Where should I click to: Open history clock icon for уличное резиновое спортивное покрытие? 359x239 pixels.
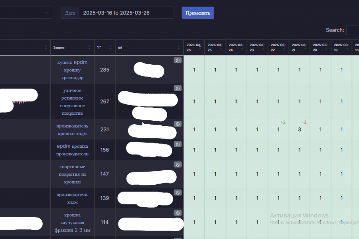click(x=178, y=88)
